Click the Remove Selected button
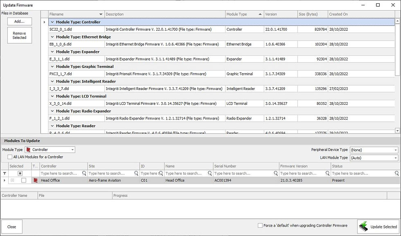Screen dimensions: 401x236 [x=20, y=35]
